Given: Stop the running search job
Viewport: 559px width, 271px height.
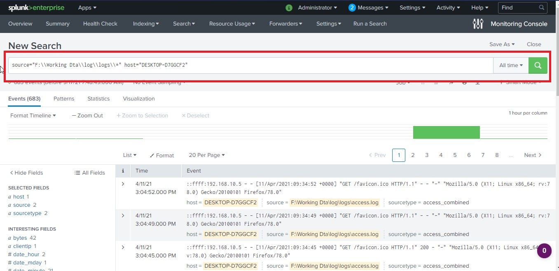Looking at the screenshot, I should [436, 82].
